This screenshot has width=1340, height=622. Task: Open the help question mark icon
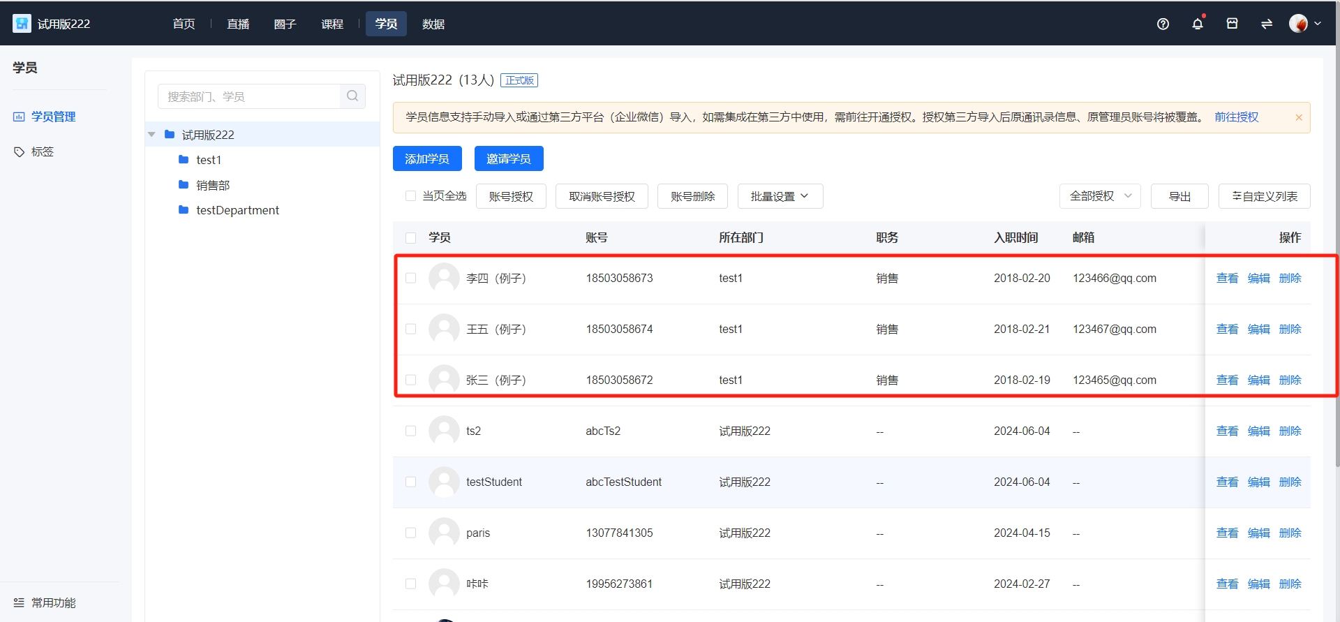1163,24
